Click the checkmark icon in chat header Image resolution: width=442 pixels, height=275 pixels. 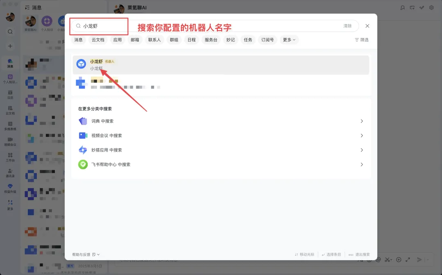(x=422, y=8)
